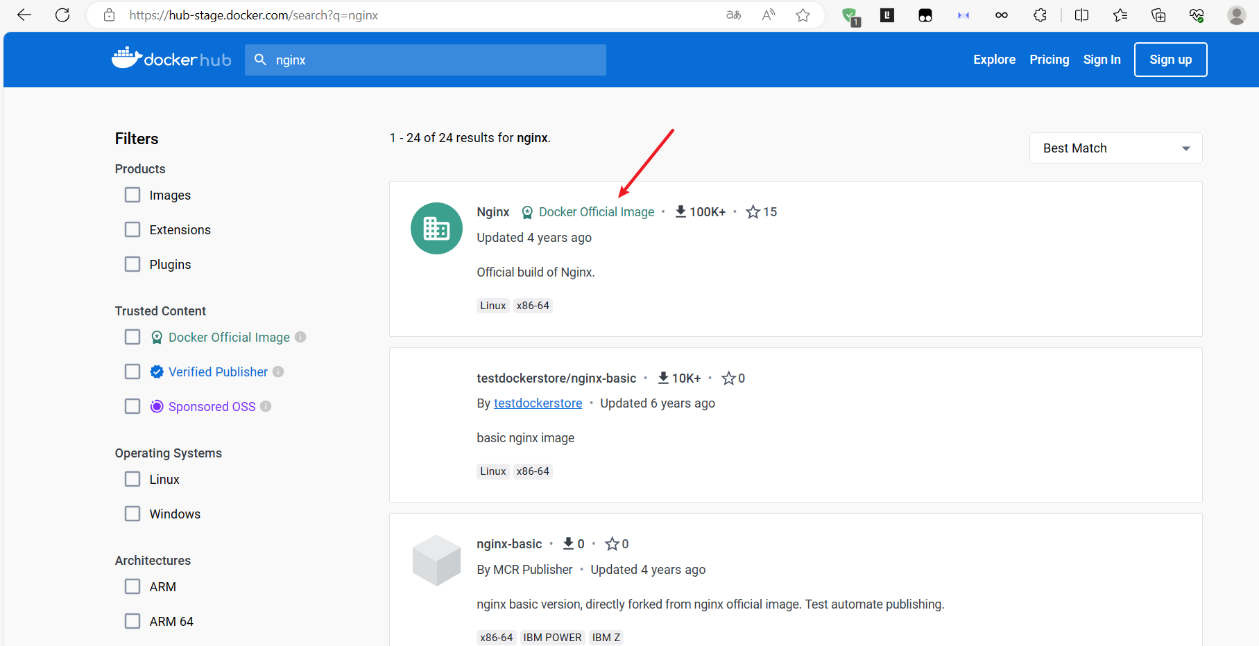Screen dimensions: 1259x646
Task: Click IBM POWER tag on nginx-basic
Action: point(552,638)
